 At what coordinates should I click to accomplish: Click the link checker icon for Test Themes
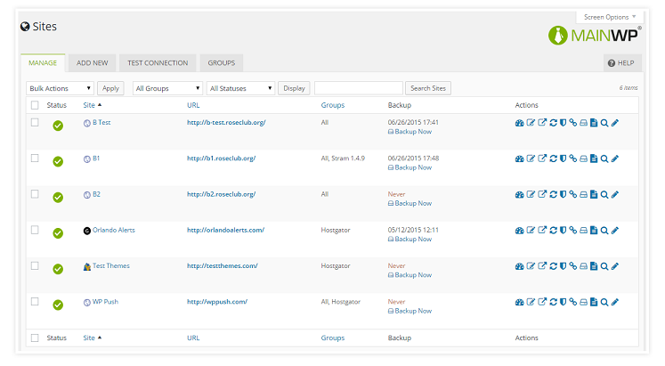tap(573, 266)
